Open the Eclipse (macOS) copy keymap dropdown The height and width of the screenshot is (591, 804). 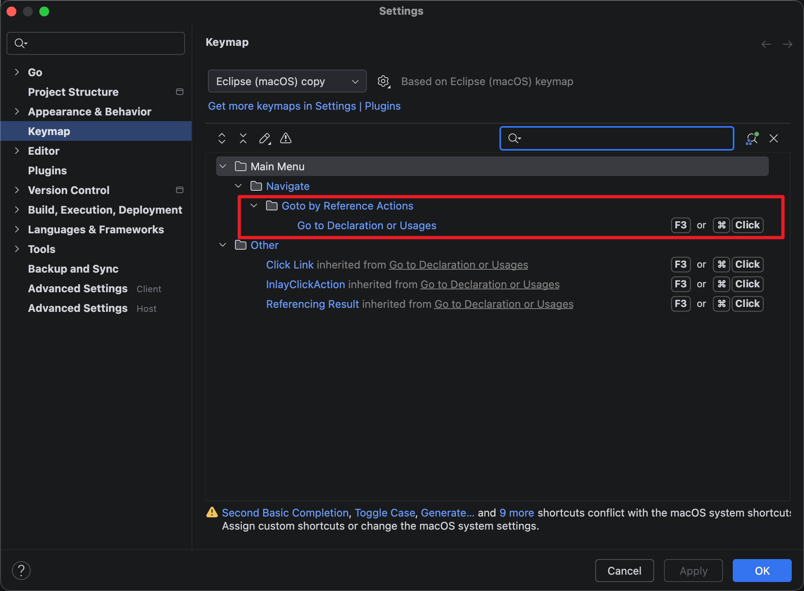[287, 81]
